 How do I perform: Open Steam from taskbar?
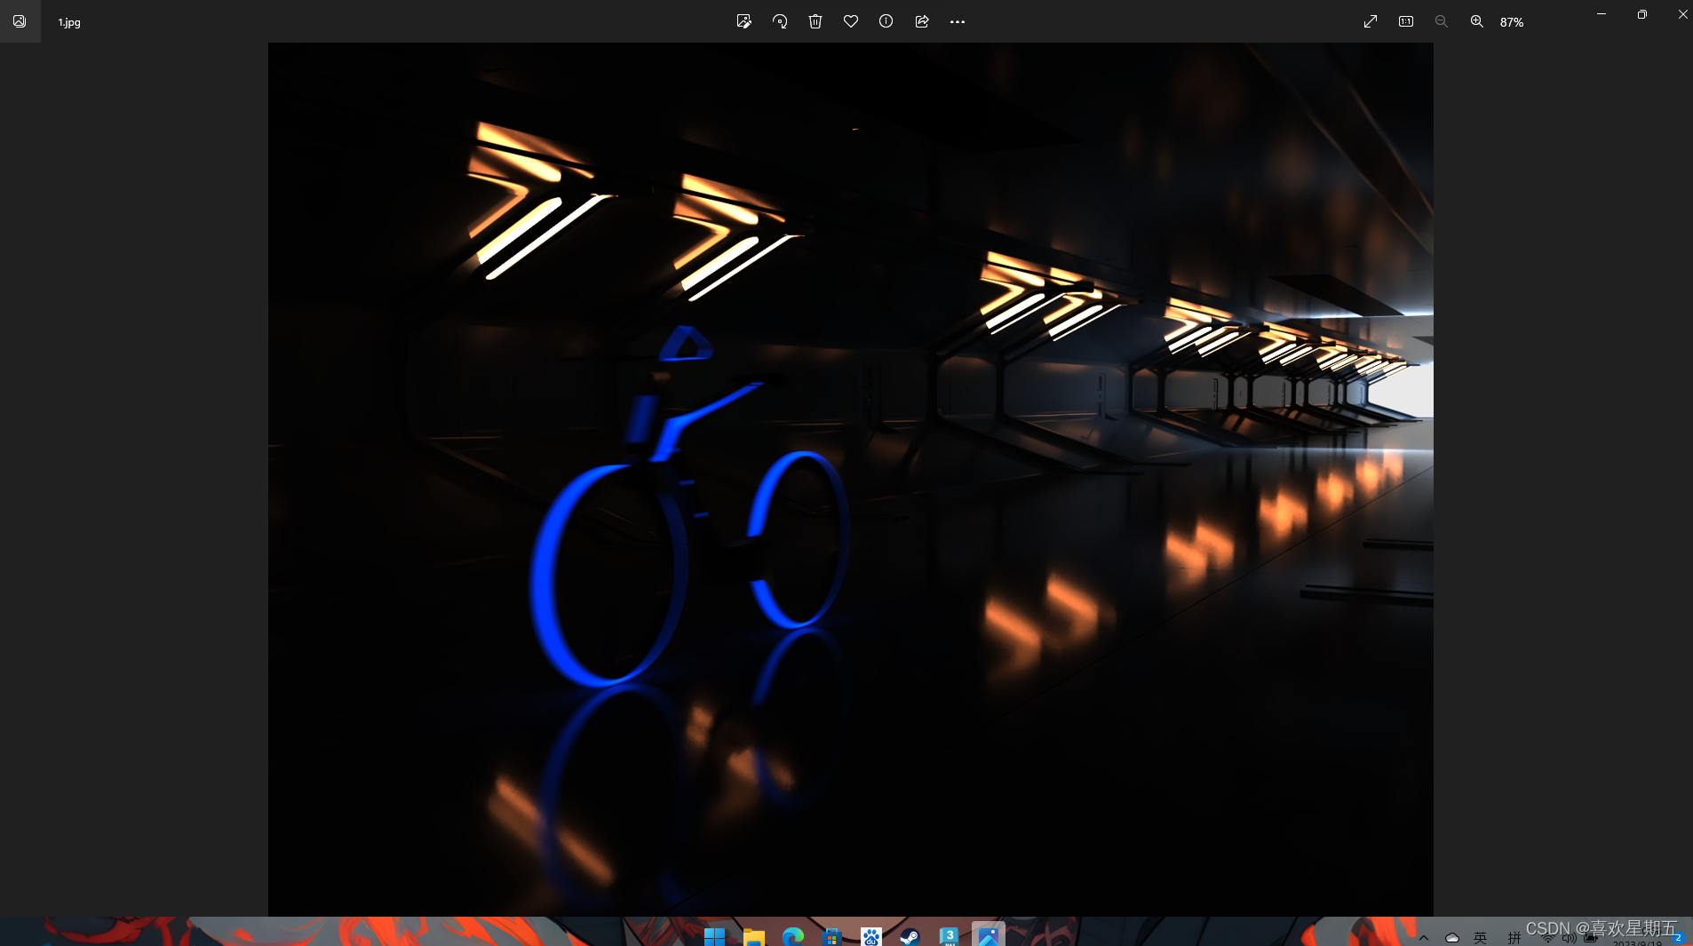click(x=910, y=935)
